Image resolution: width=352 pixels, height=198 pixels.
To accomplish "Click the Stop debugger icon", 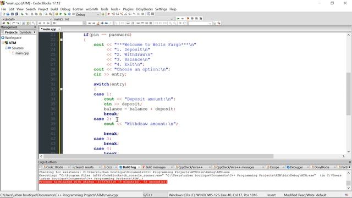I will click(142, 14).
